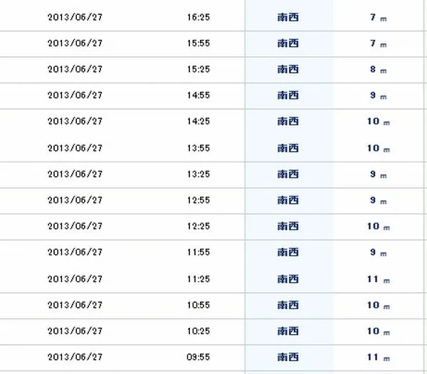Click the 11 m value in the 09:55 row
Image resolution: width=427 pixels, height=374 pixels.
point(379,358)
